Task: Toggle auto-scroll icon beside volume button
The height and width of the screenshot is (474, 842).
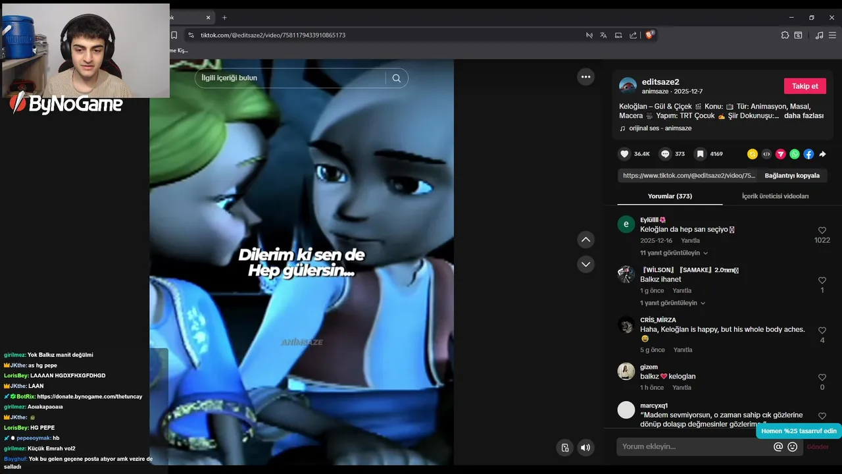Action: coord(564,448)
